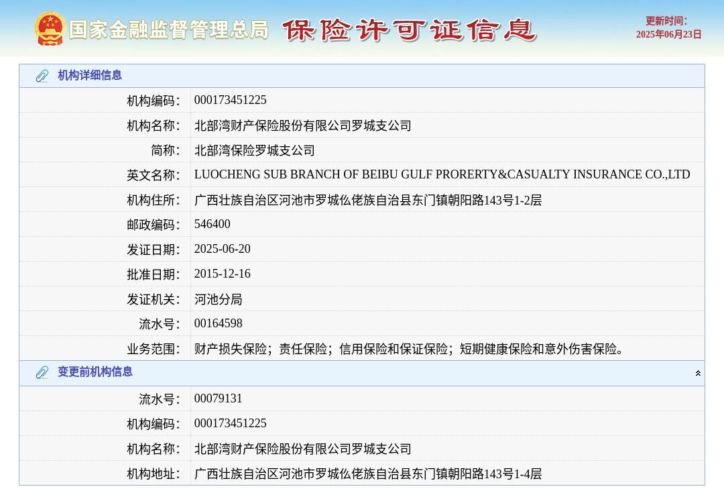Select previous address ending 143号1-4层
Image resolution: width=724 pixels, height=495 pixels.
(368, 474)
